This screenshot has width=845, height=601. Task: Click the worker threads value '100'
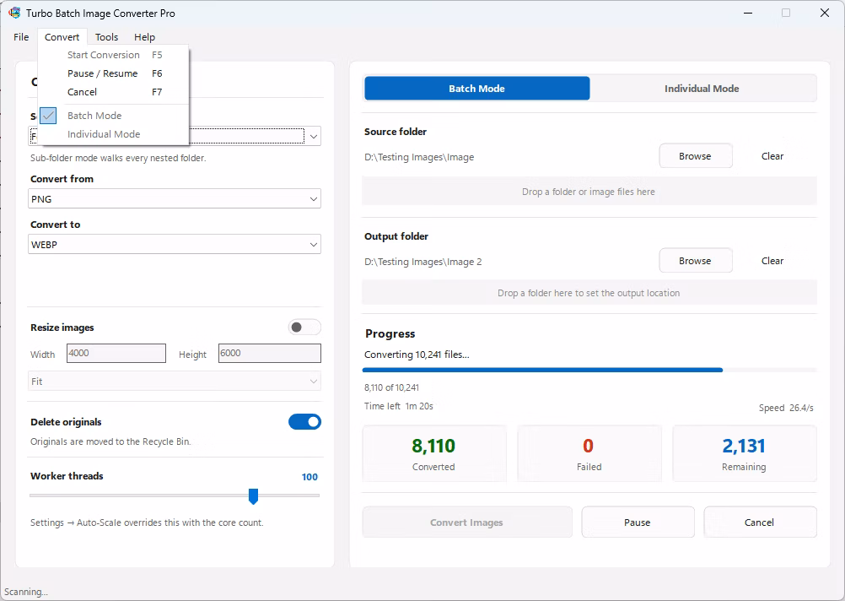tap(309, 477)
